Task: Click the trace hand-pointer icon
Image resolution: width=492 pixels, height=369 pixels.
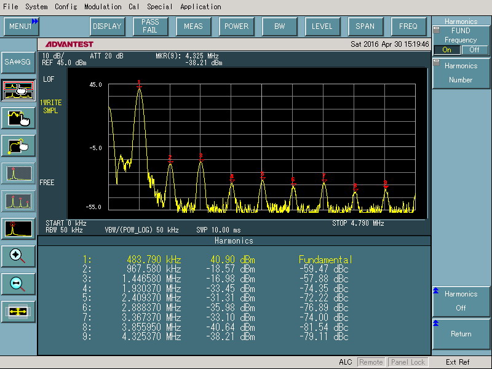Action: pos(18,117)
